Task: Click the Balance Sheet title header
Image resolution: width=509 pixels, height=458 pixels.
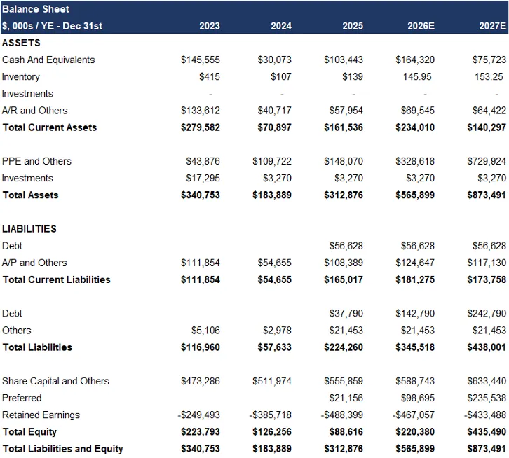Action: 36,9
